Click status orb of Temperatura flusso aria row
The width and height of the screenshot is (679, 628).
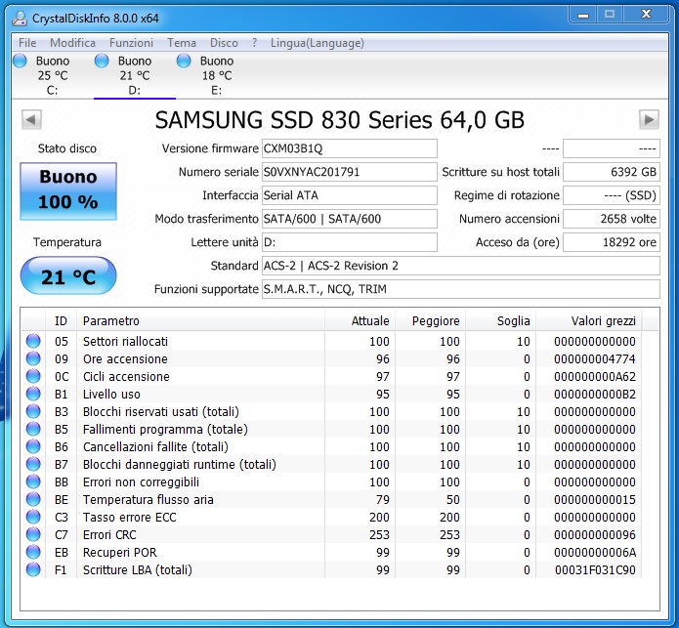[x=33, y=499]
